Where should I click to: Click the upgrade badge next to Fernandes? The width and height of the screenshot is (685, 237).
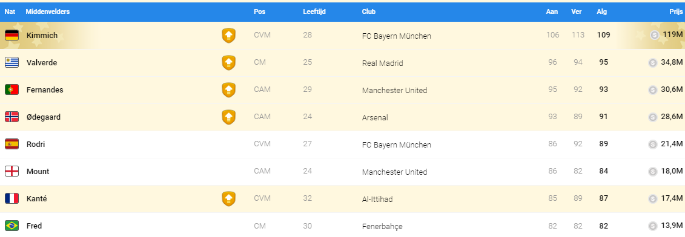point(228,90)
